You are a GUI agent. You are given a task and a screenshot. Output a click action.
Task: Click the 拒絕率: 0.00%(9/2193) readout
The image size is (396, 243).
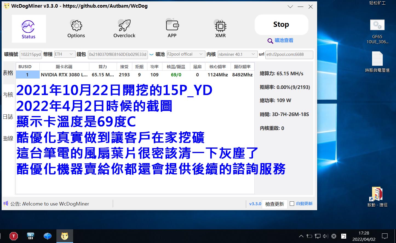(x=285, y=87)
